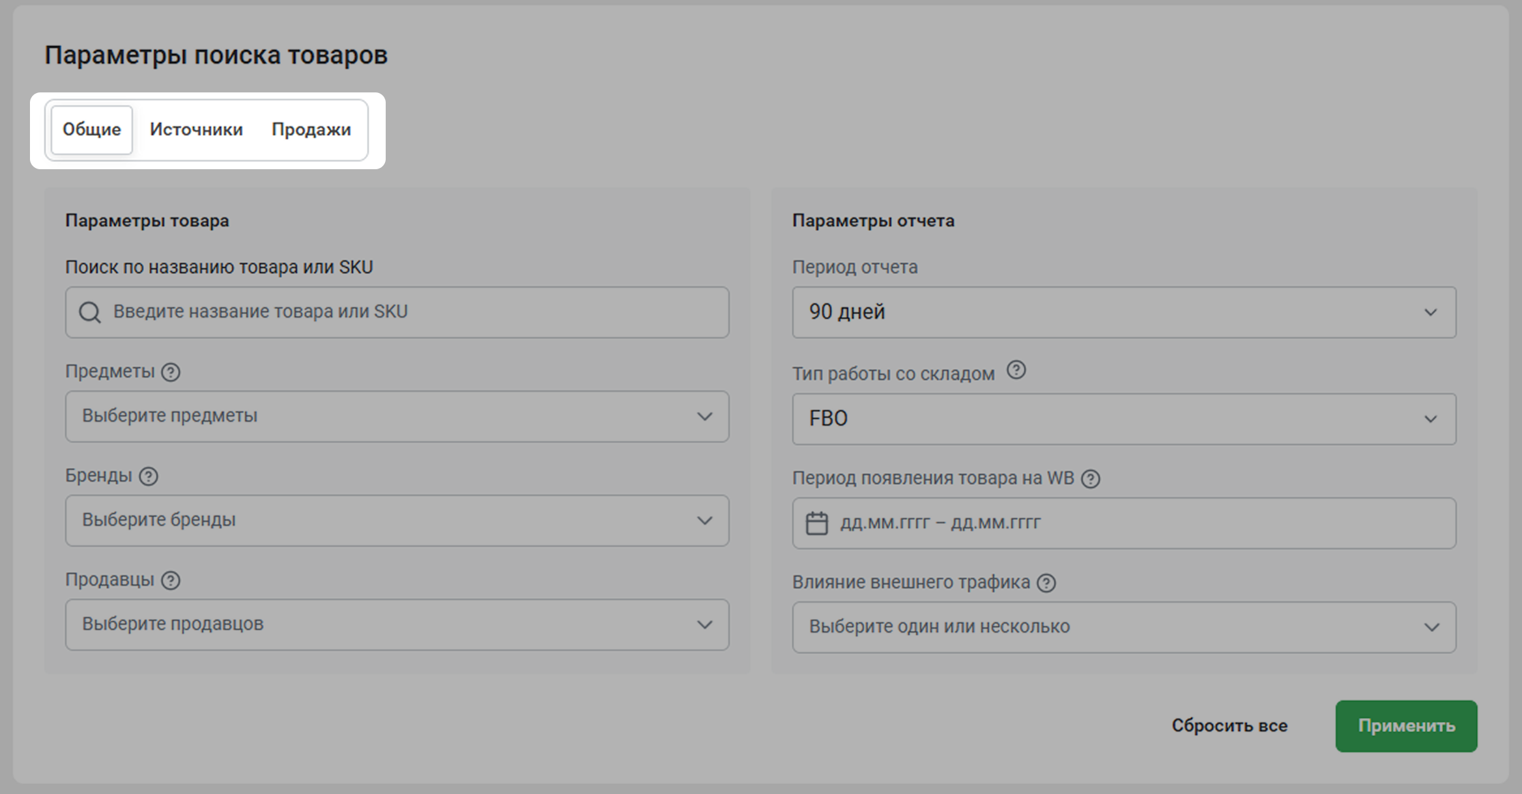Click help icon for Период появления товара

point(1090,479)
